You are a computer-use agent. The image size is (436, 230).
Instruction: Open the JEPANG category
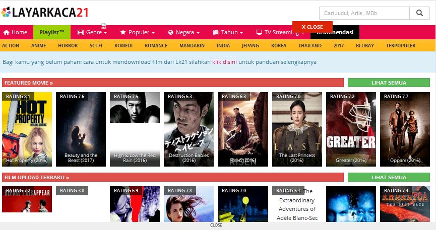click(250, 46)
